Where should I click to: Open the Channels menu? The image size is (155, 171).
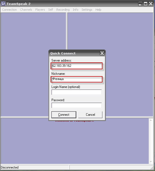26,10
